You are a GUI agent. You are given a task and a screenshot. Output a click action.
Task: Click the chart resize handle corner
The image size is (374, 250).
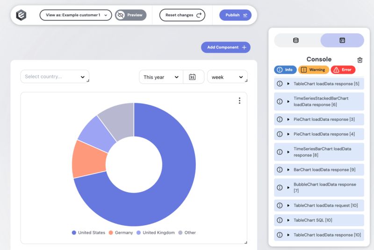pyautogui.click(x=246, y=243)
